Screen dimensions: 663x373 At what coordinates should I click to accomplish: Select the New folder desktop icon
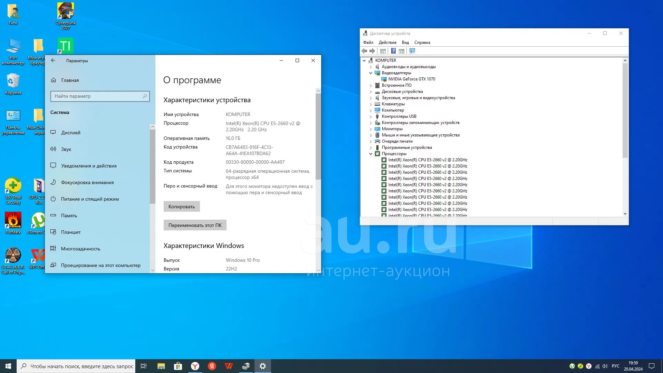(13, 15)
